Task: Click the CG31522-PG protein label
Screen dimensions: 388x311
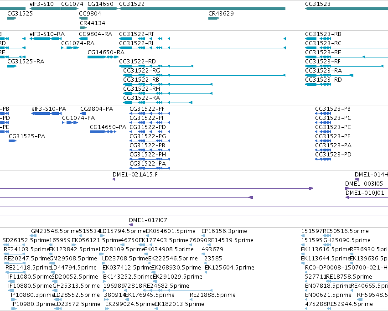Action: coord(148,136)
